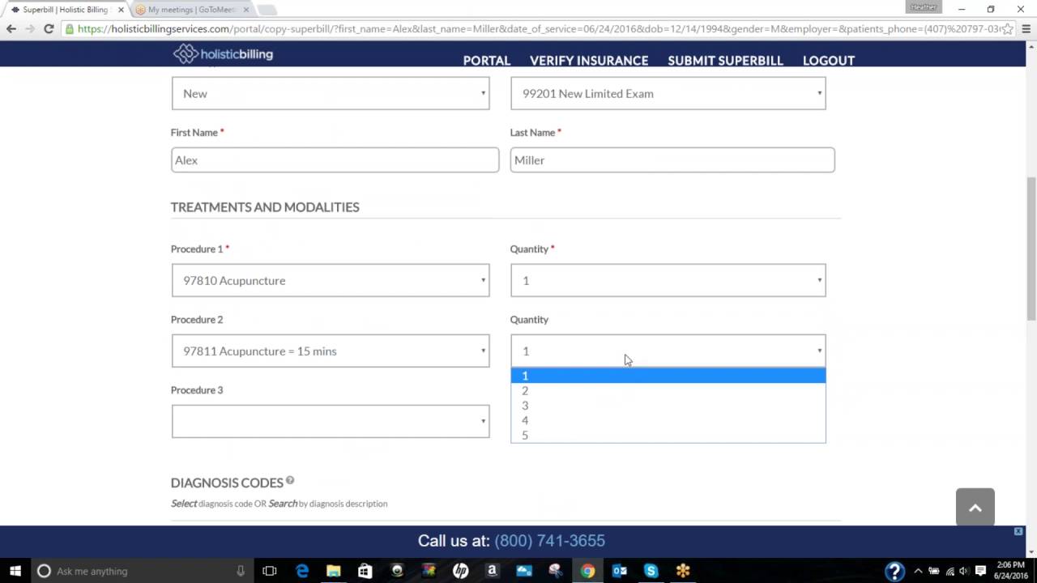Open Microsoft Edge from taskbar
Image resolution: width=1037 pixels, height=583 pixels.
(302, 571)
